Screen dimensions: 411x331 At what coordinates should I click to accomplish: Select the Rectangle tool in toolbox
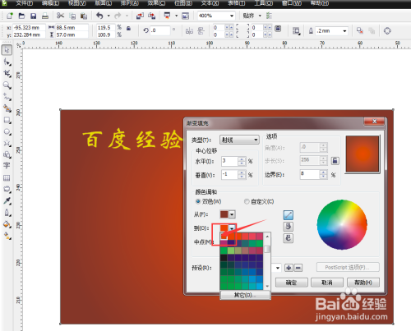7,120
